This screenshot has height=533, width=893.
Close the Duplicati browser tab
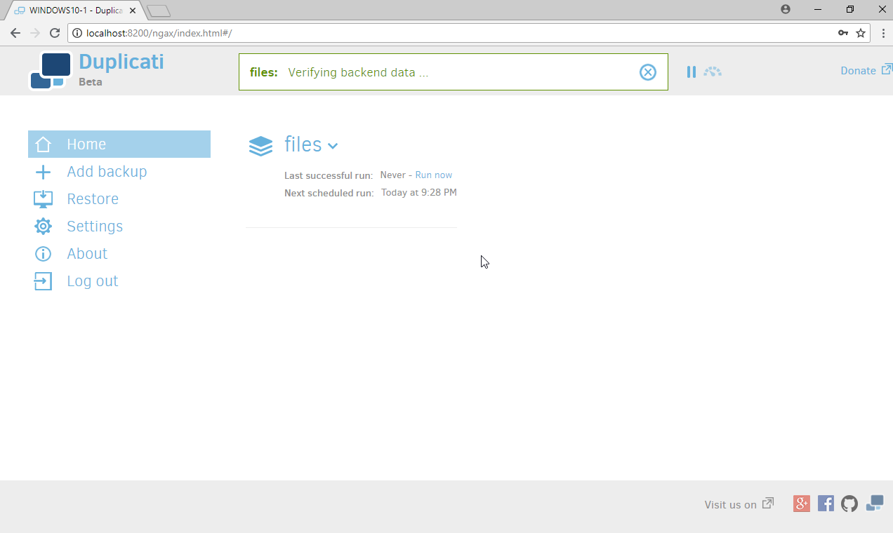click(133, 10)
